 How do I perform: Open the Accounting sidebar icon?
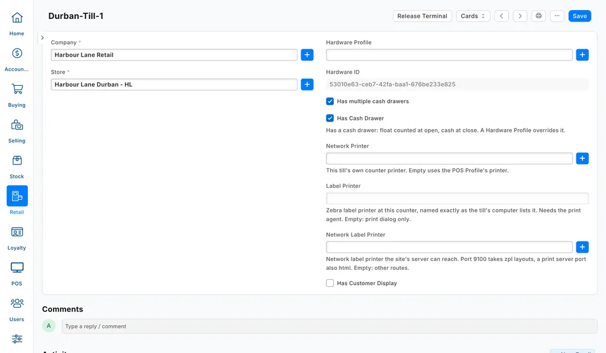[x=16, y=53]
